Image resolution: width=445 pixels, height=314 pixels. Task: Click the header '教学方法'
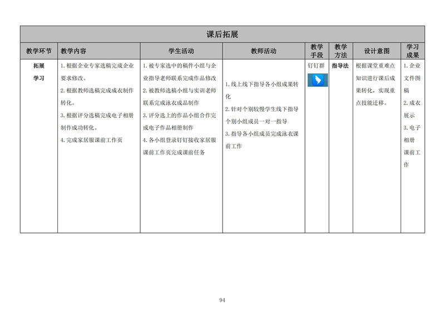coord(340,51)
